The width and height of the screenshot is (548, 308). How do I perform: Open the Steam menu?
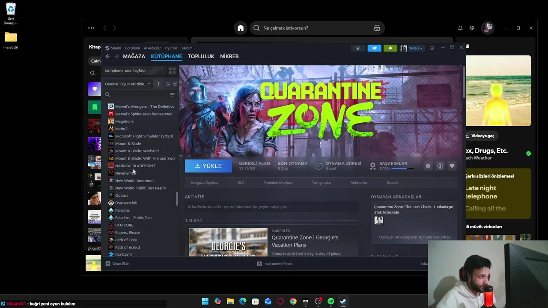pyautogui.click(x=113, y=48)
